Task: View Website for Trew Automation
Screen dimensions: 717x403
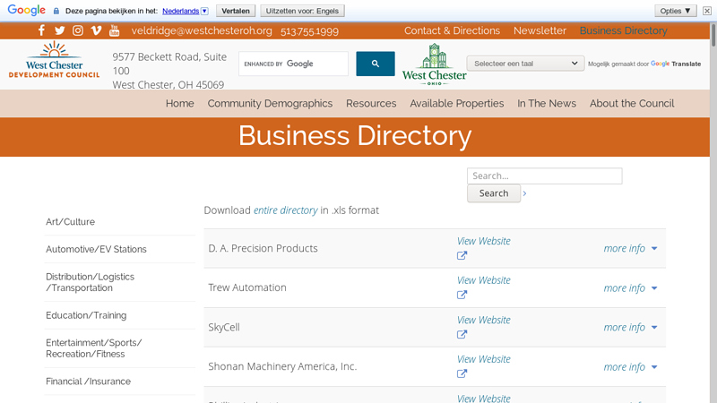Action: click(x=483, y=280)
